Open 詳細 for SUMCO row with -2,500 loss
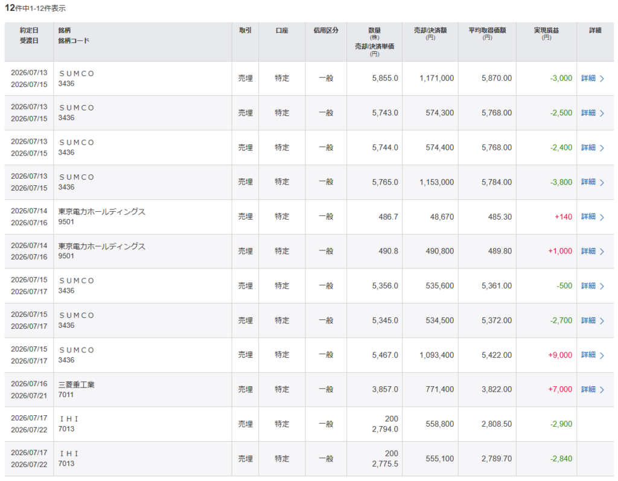Image resolution: width=618 pixels, height=481 pixels. [x=593, y=113]
